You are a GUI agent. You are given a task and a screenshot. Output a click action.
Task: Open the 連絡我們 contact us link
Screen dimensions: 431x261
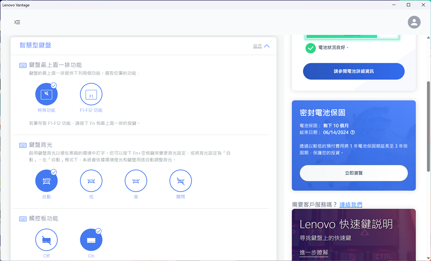click(351, 205)
